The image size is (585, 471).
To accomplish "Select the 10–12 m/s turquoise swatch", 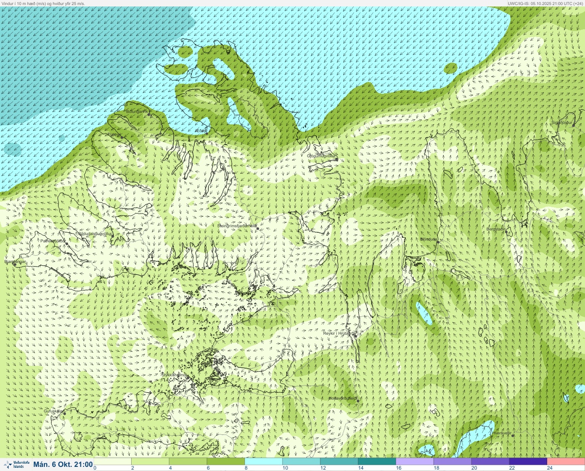I will click(301, 461).
